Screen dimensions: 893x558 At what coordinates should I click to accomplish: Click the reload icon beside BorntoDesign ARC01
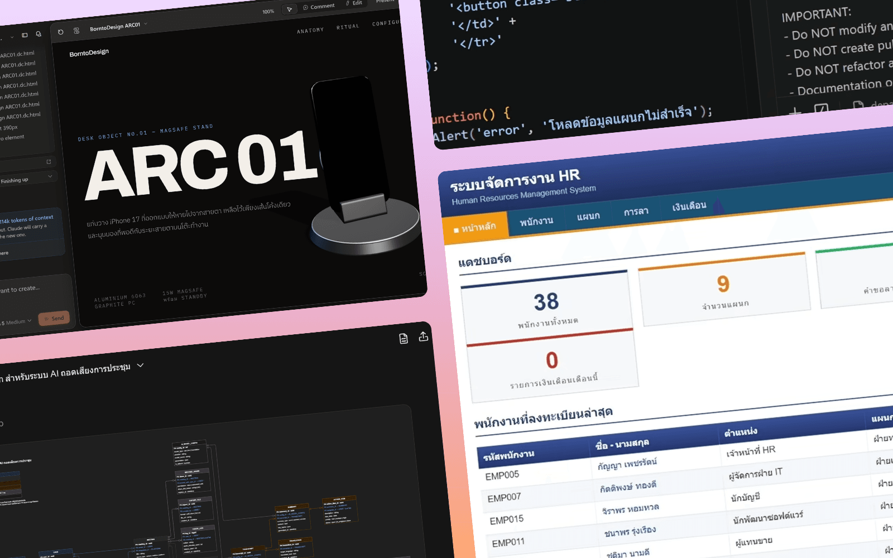[x=60, y=32]
